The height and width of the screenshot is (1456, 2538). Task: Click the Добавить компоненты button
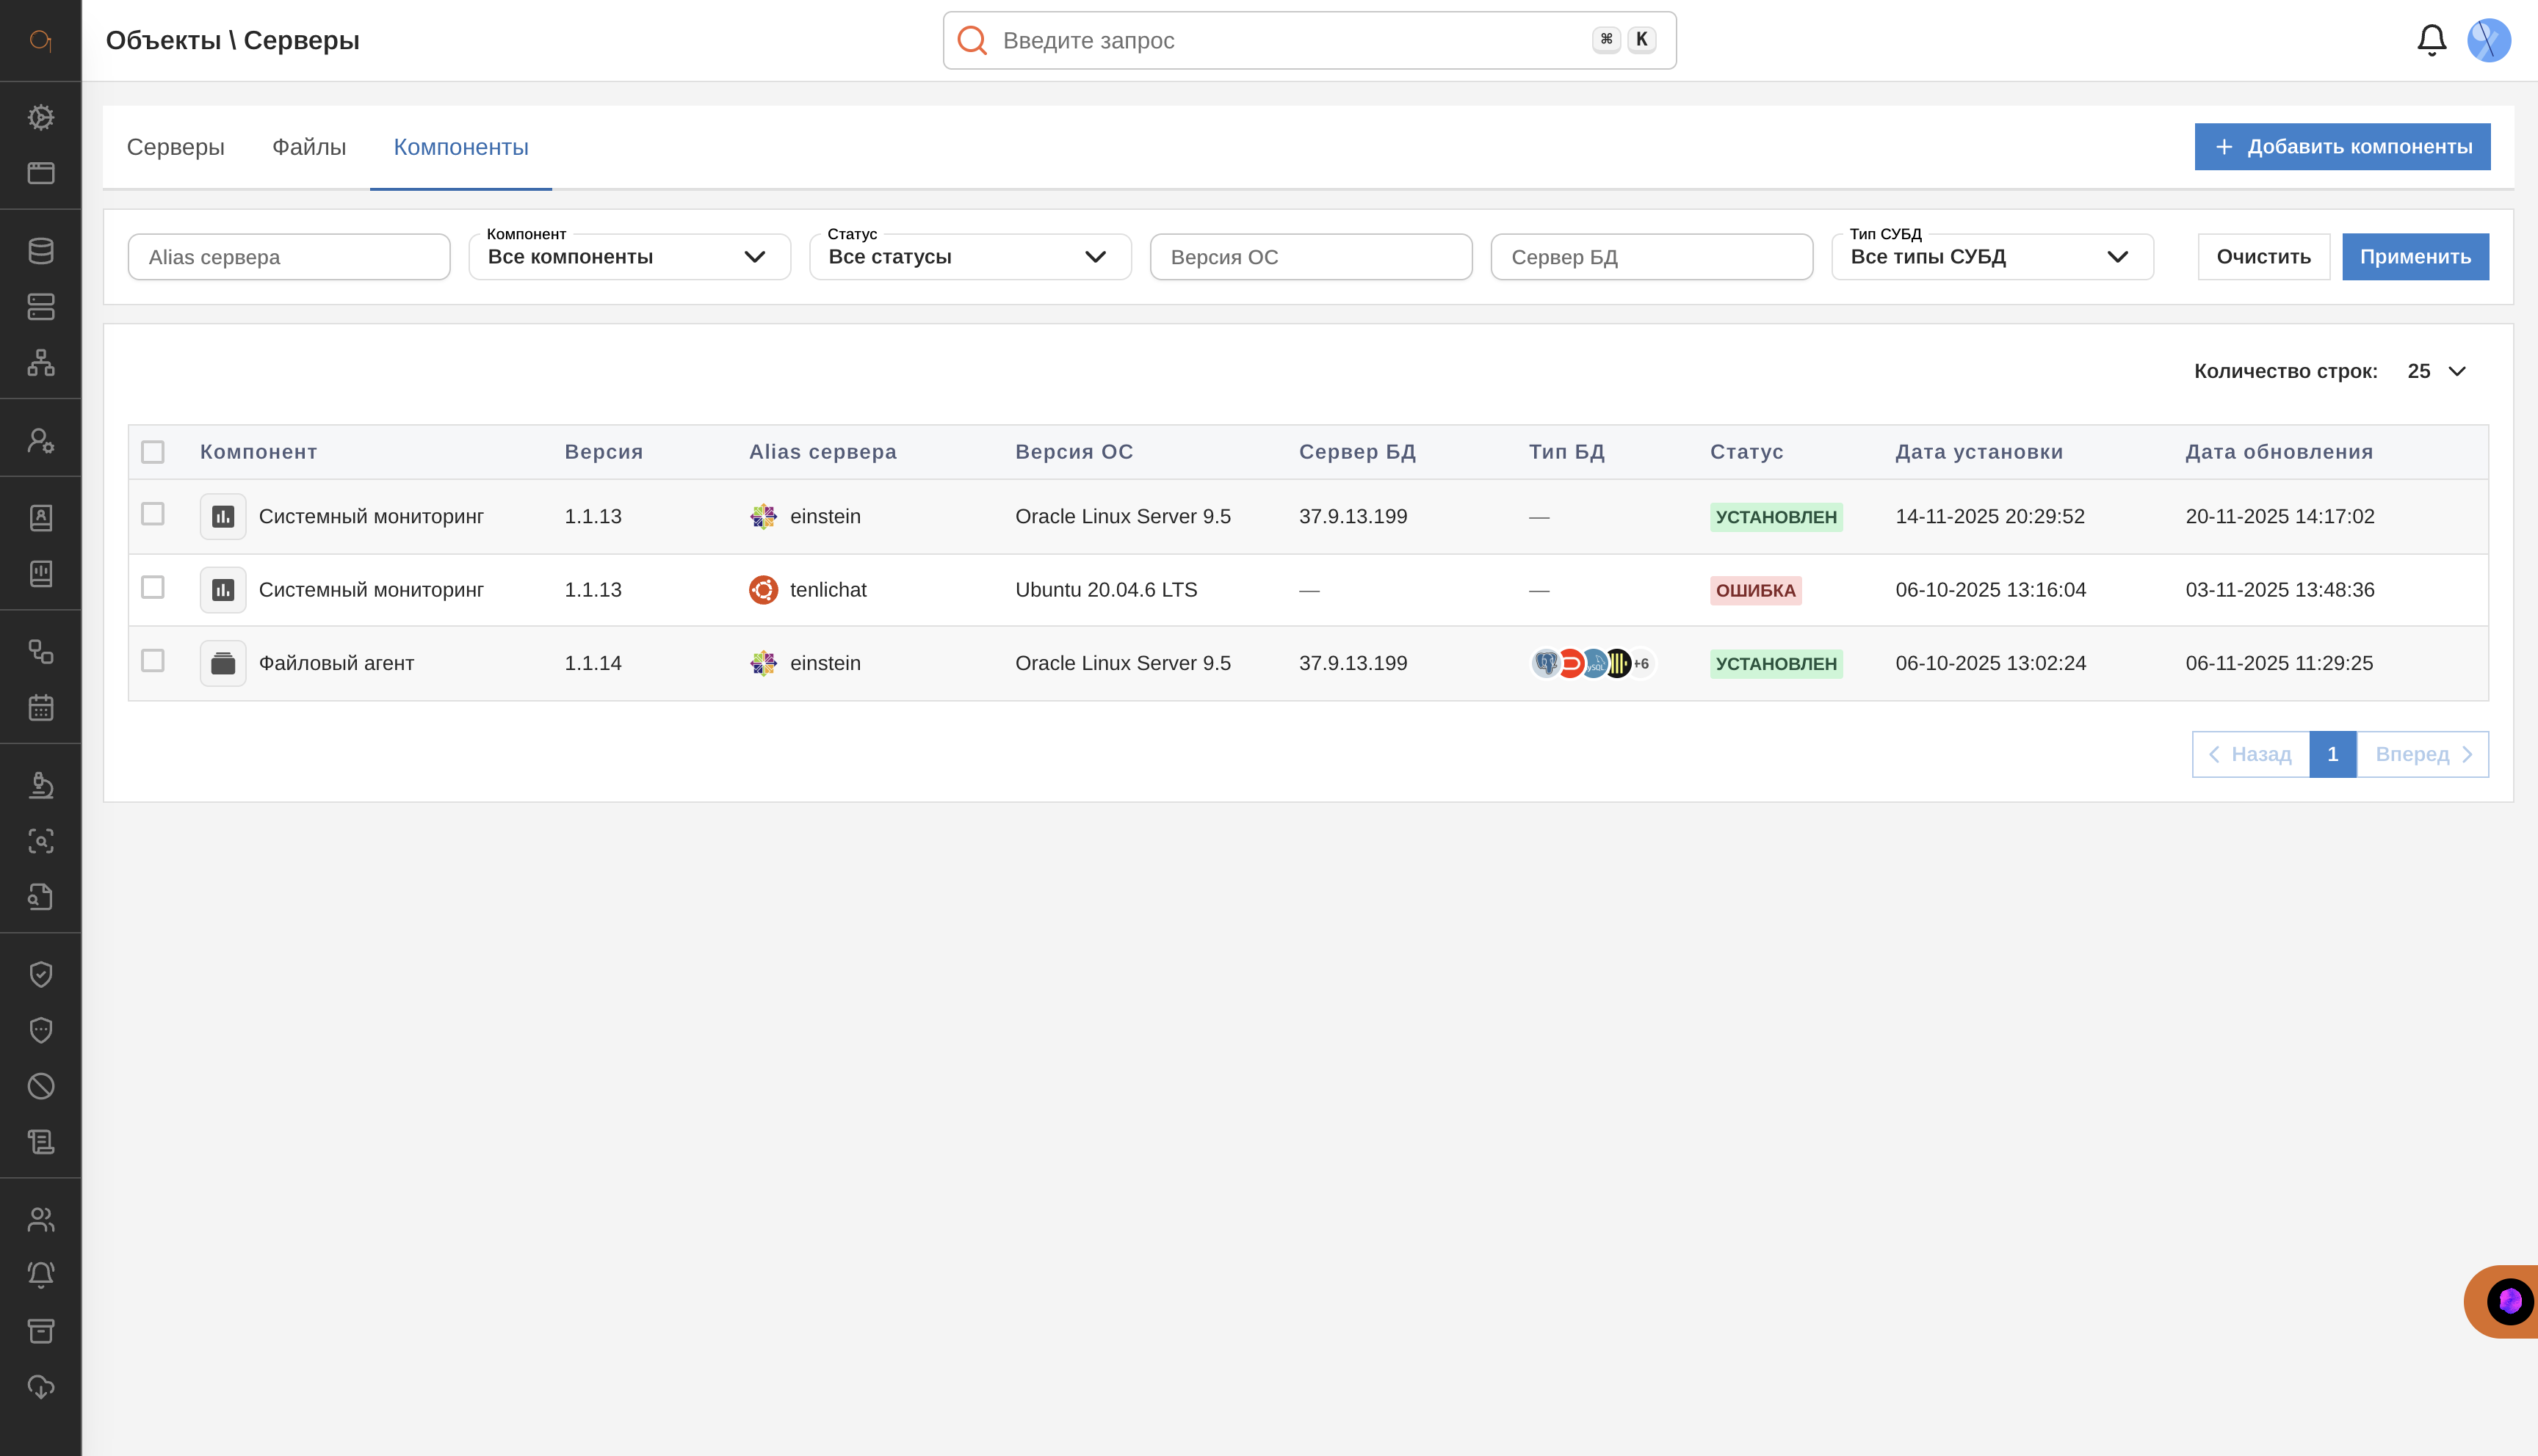[2341, 147]
